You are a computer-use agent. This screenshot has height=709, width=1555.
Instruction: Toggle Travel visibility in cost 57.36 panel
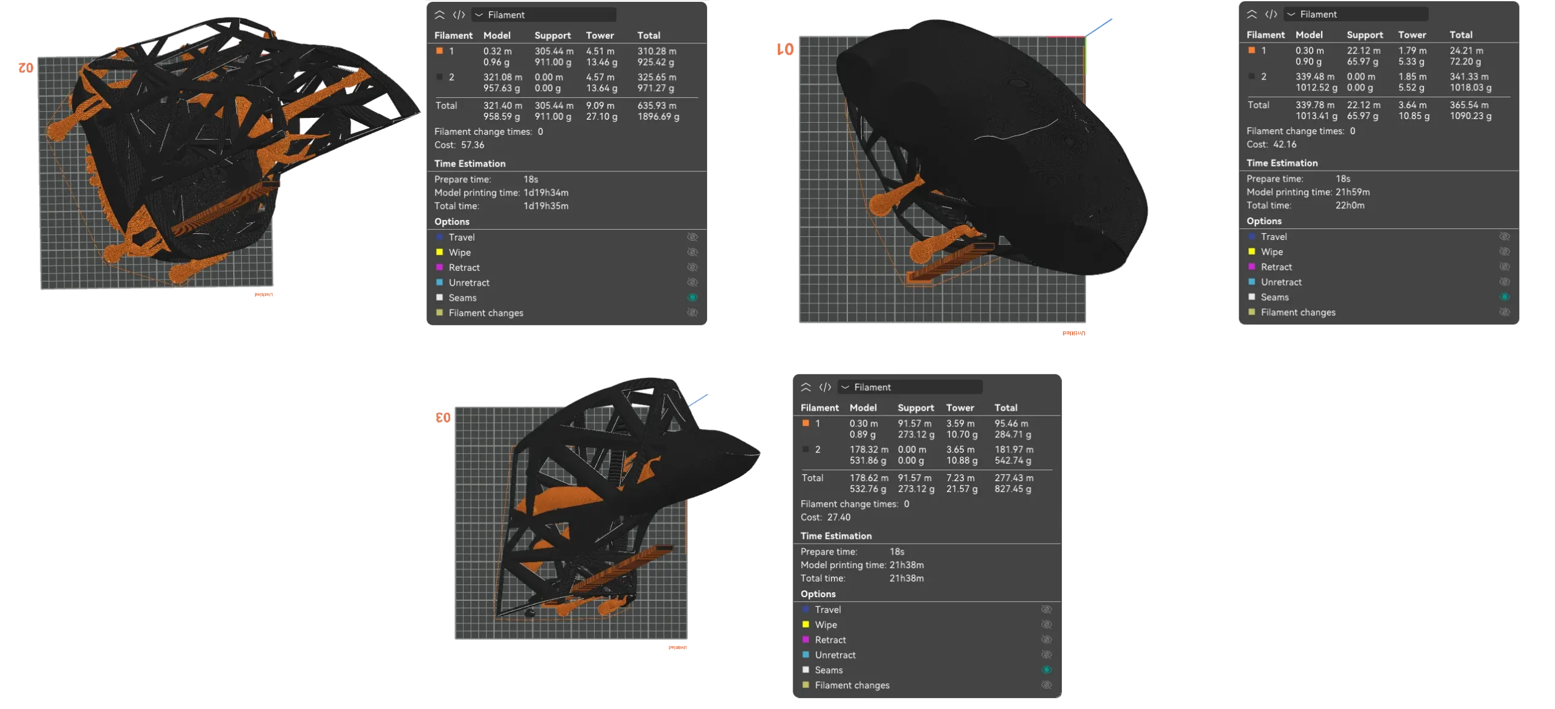click(692, 237)
